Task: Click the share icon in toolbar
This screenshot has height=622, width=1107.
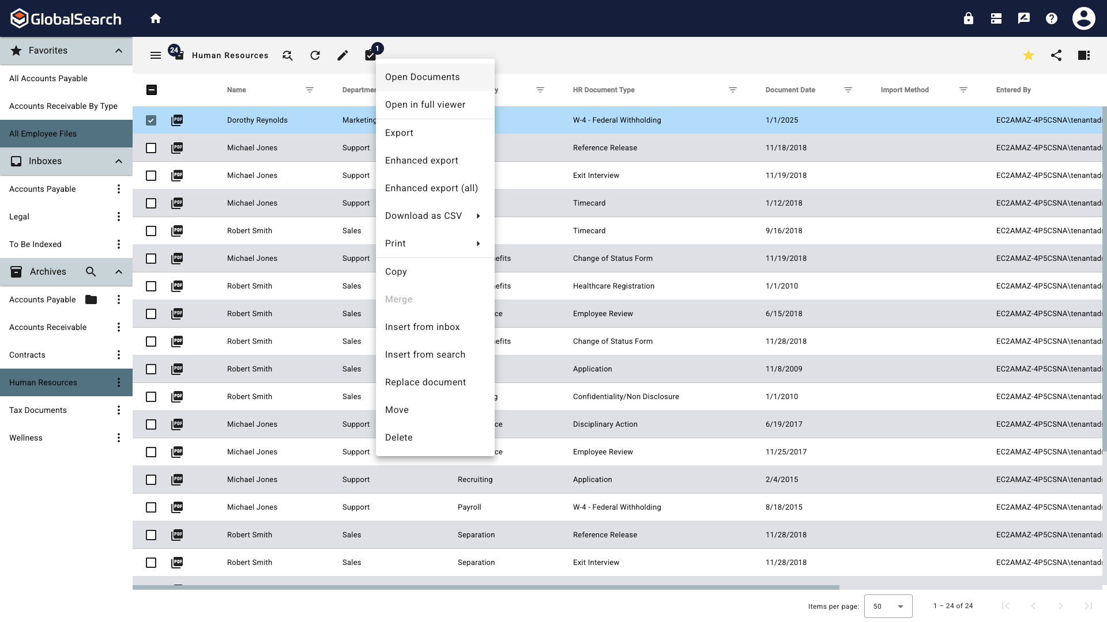Action: pyautogui.click(x=1056, y=55)
